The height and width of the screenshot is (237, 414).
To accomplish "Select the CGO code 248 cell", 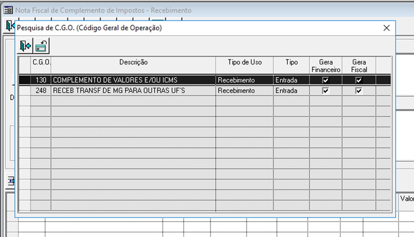I will (41, 91).
